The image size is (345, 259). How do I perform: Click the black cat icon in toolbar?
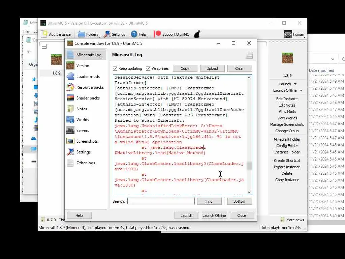tap(197, 34)
